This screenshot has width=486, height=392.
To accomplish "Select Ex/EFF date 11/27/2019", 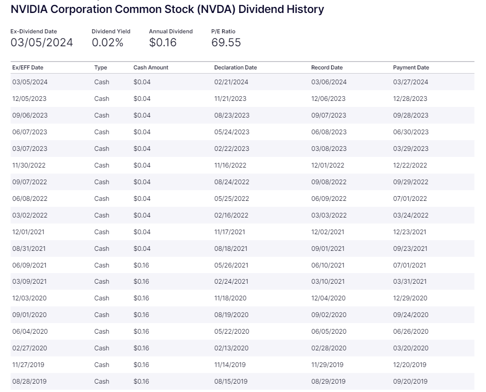I will (x=28, y=365).
